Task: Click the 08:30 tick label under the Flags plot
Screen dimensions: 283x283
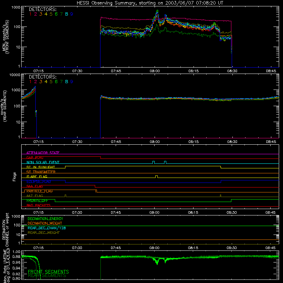Action: coord(232,213)
